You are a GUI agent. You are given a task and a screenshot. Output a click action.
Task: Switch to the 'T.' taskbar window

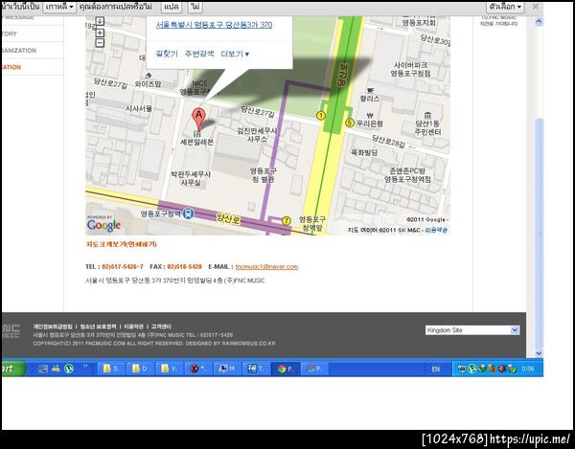[256, 369]
